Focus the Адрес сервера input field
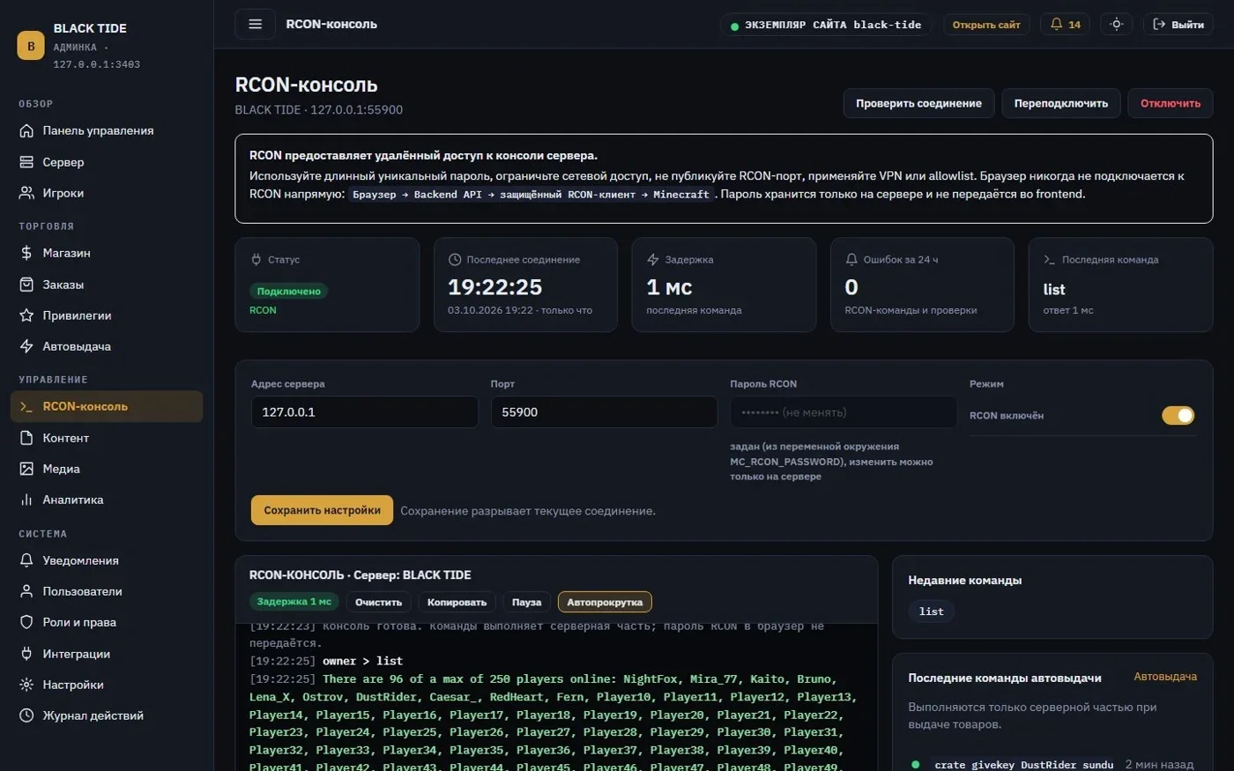 tap(365, 412)
